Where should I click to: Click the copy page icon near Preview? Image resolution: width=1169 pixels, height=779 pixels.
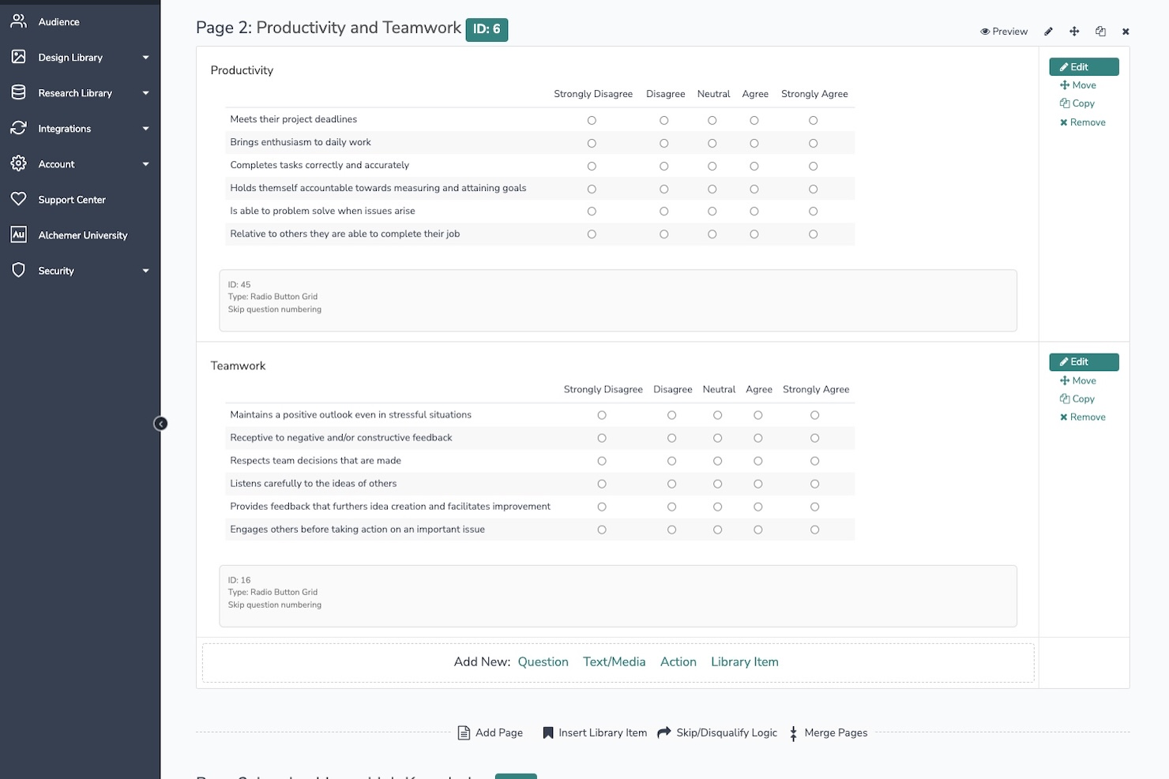coord(1100,31)
